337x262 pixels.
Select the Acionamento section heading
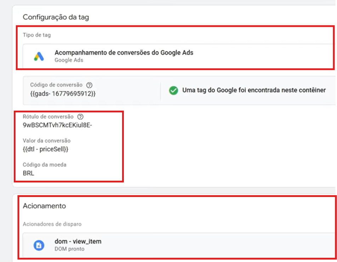44,206
